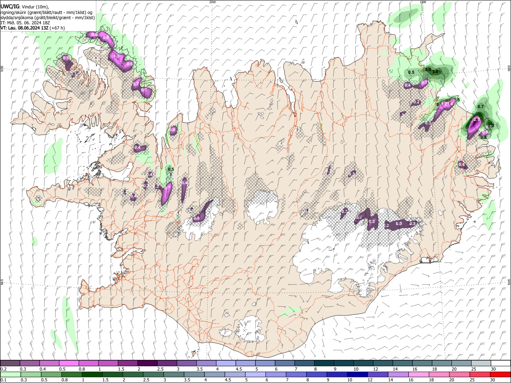Click the header text "UWC/IG: Vindur (10m),"
Screen dimensions: 511x383
coord(25,7)
